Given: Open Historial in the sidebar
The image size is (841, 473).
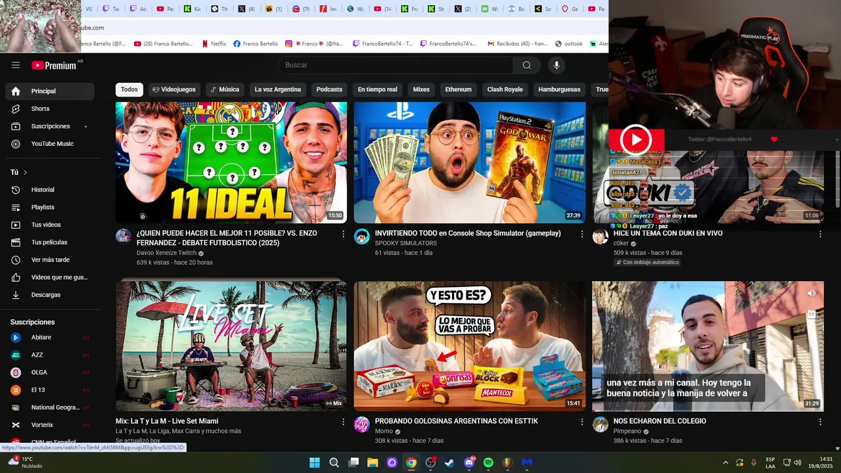Looking at the screenshot, I should pyautogui.click(x=50, y=190).
